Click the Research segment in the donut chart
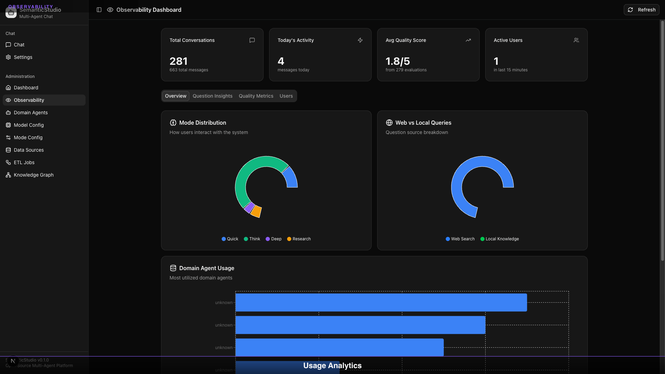Viewport: 665px width, 374px height. (256, 210)
